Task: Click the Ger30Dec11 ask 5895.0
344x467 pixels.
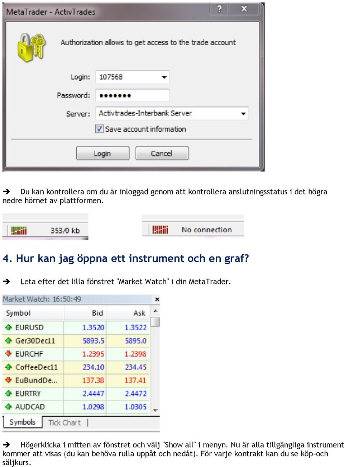Action: [135, 341]
